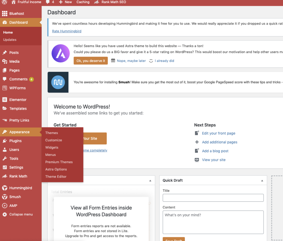Image resolution: width=283 pixels, height=241 pixels.
Task: Click View your site link
Action: pos(214,160)
